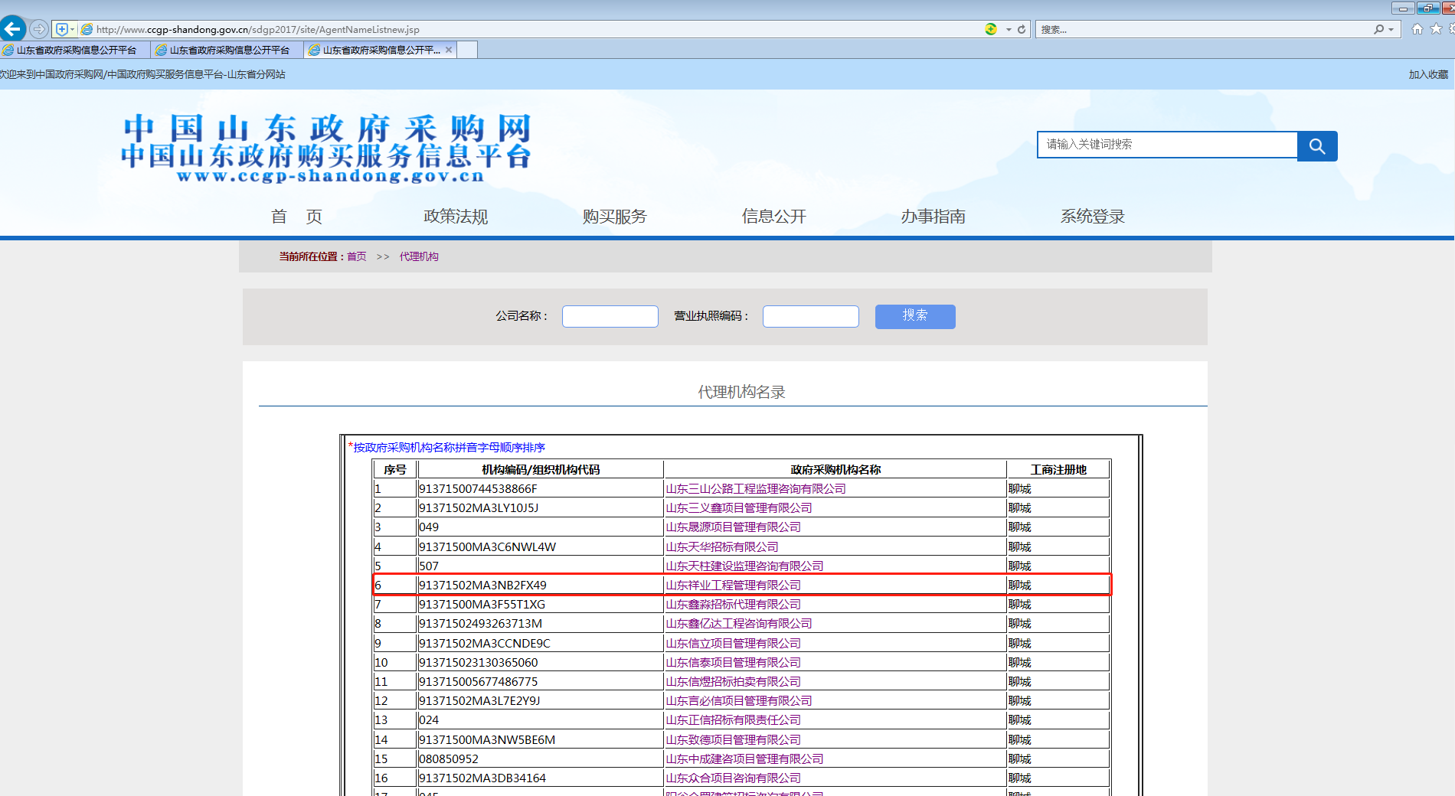Switch to the second 山东省政府采购信息公开平台 tab

tap(228, 50)
